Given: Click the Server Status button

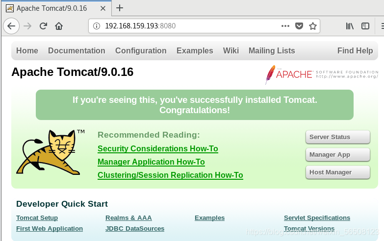Looking at the screenshot, I should coord(338,137).
